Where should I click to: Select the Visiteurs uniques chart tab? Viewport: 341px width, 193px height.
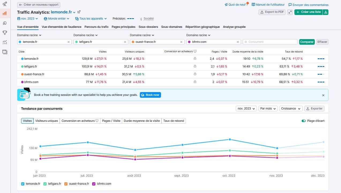[47, 121]
